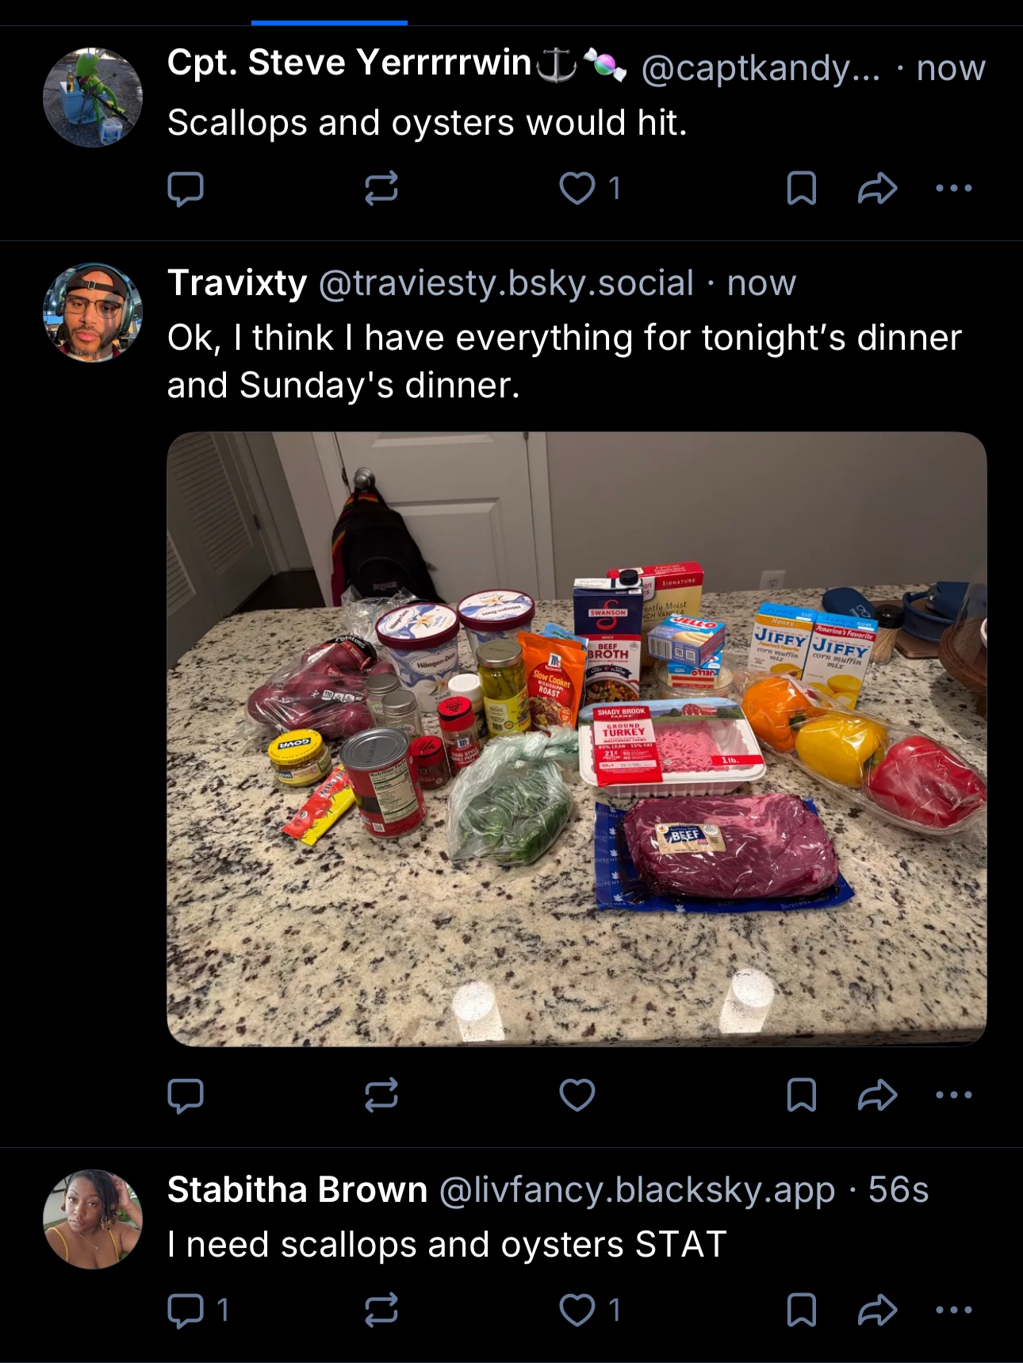Screen dimensions: 1023x1363
Task: Reply to Travixty's dinner post
Action: point(186,1096)
